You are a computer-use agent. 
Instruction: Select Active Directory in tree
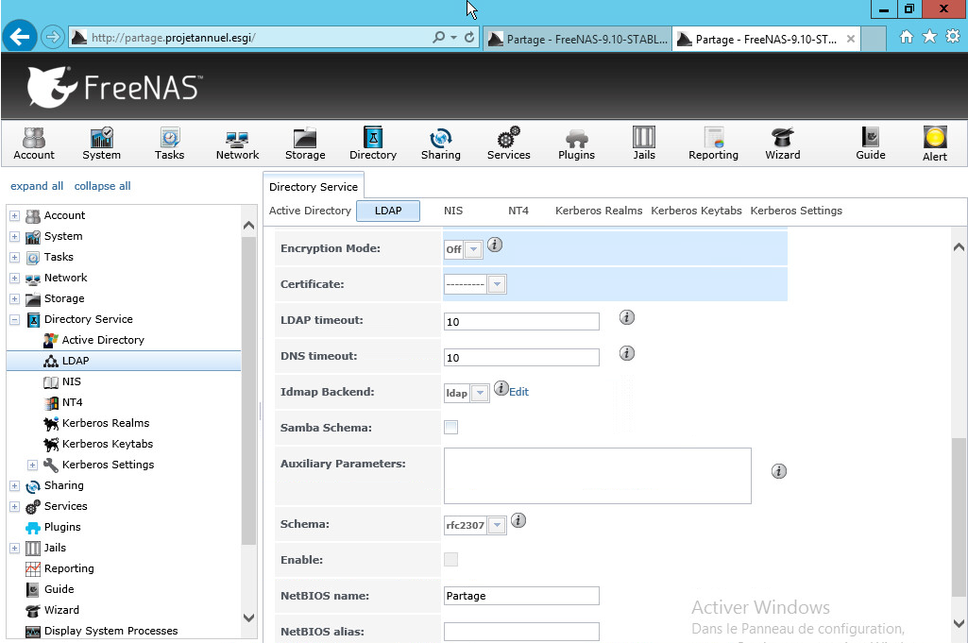tap(103, 339)
